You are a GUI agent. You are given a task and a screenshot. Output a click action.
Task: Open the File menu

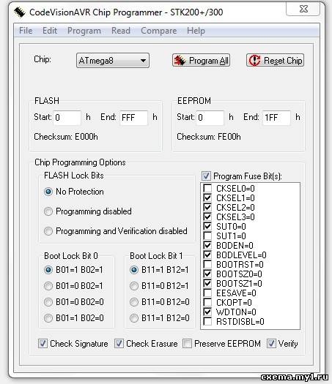[x=26, y=31]
